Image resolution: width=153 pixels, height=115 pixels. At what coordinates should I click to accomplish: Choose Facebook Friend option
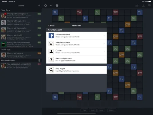[x=76, y=36]
